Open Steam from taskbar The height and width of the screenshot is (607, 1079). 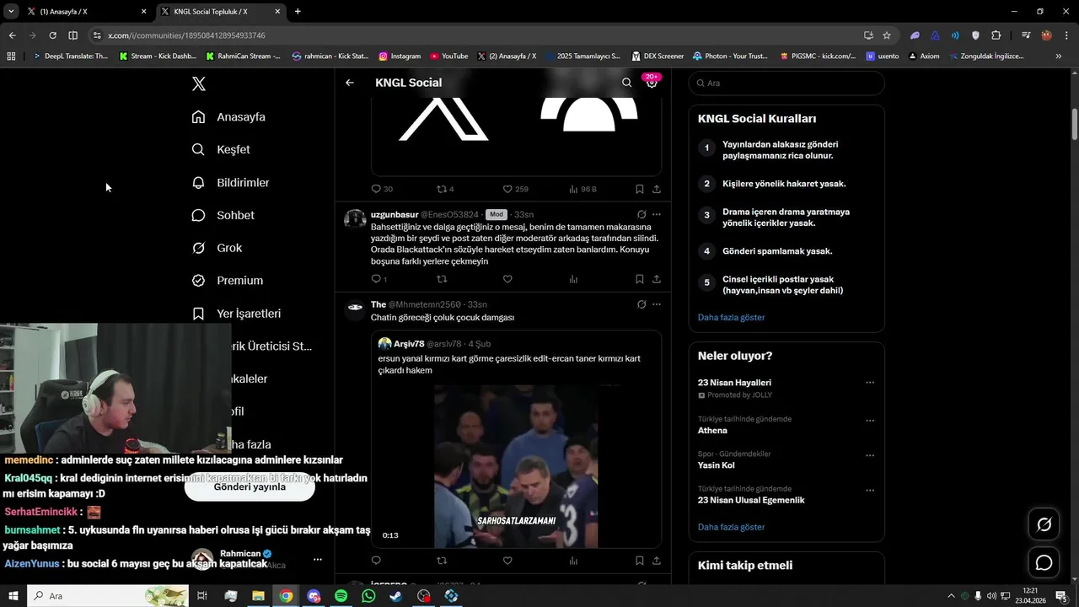(x=396, y=596)
